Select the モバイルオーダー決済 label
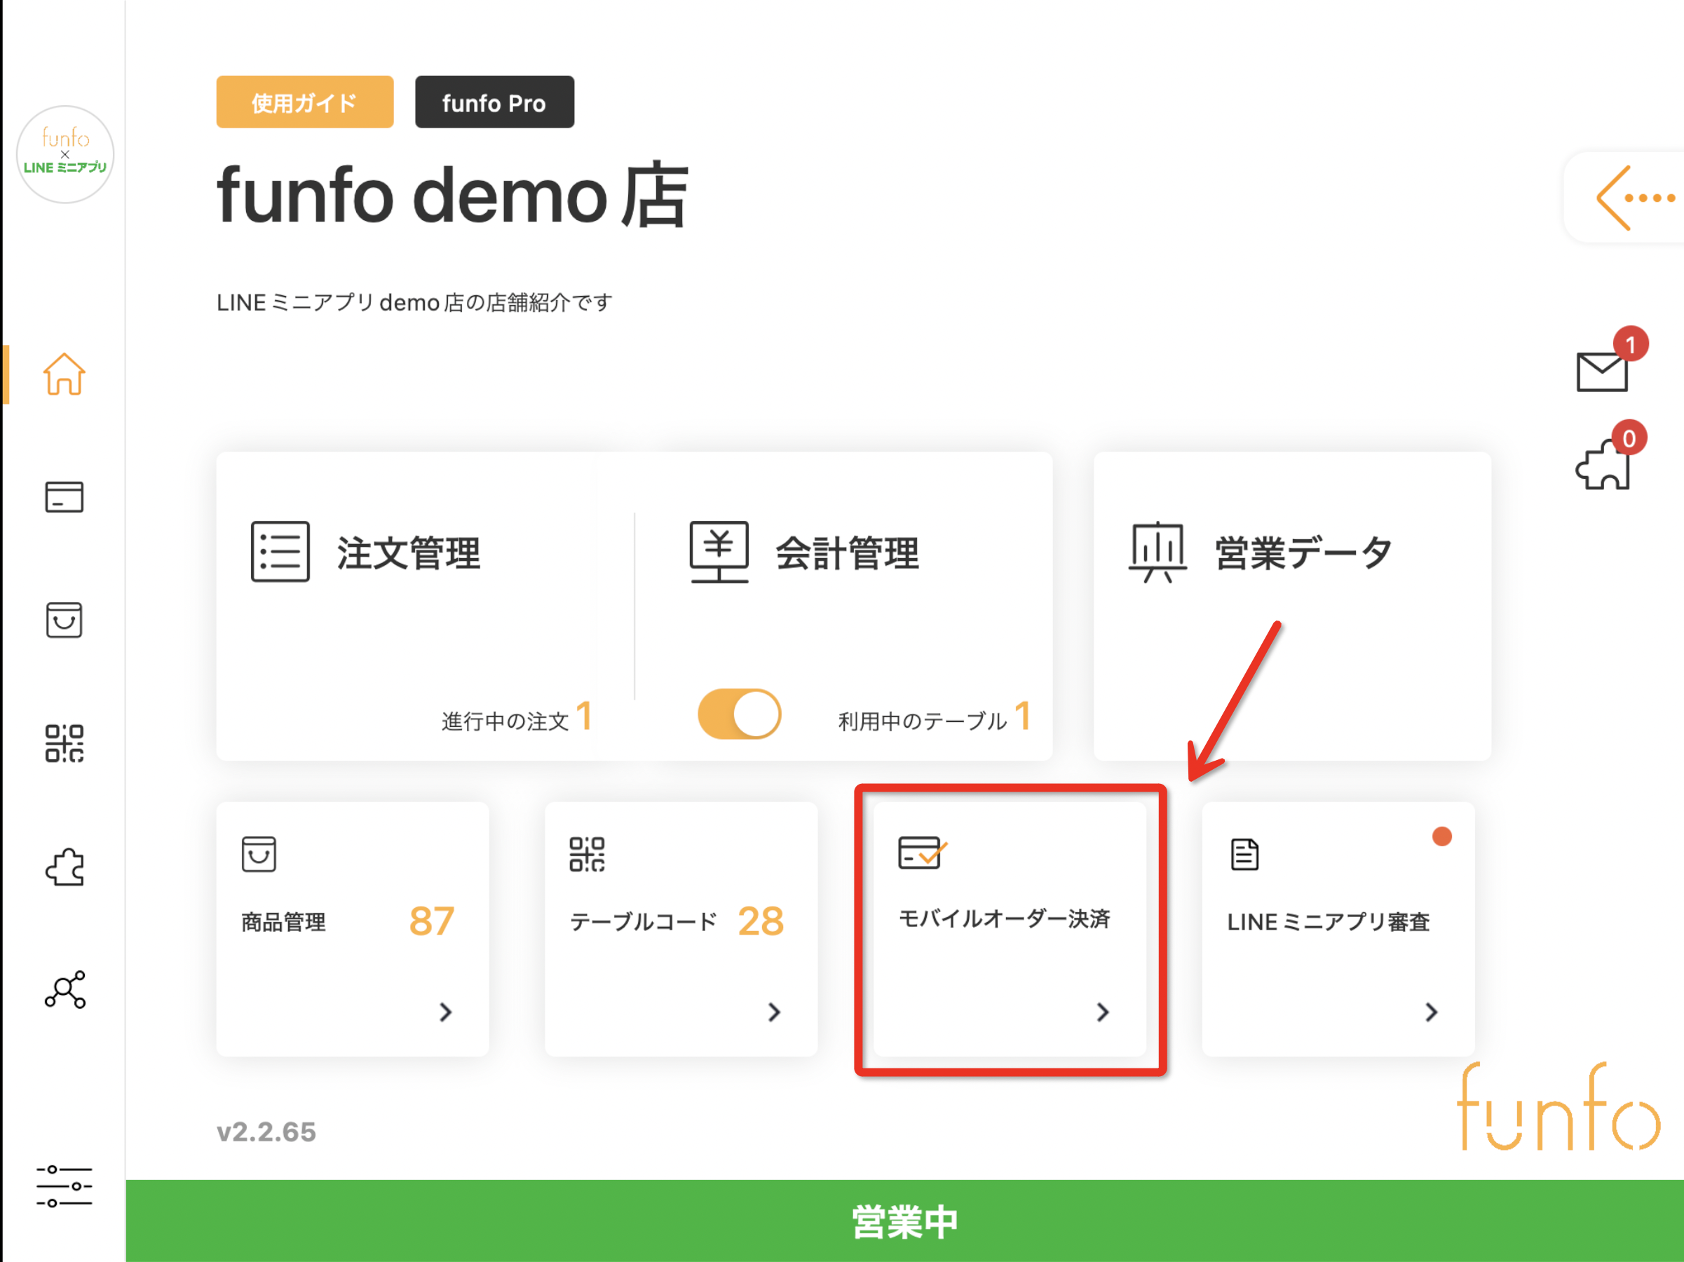1684x1262 pixels. pos(1004,918)
